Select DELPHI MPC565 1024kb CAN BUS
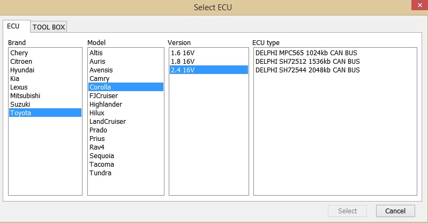428x223 pixels. click(x=306, y=53)
